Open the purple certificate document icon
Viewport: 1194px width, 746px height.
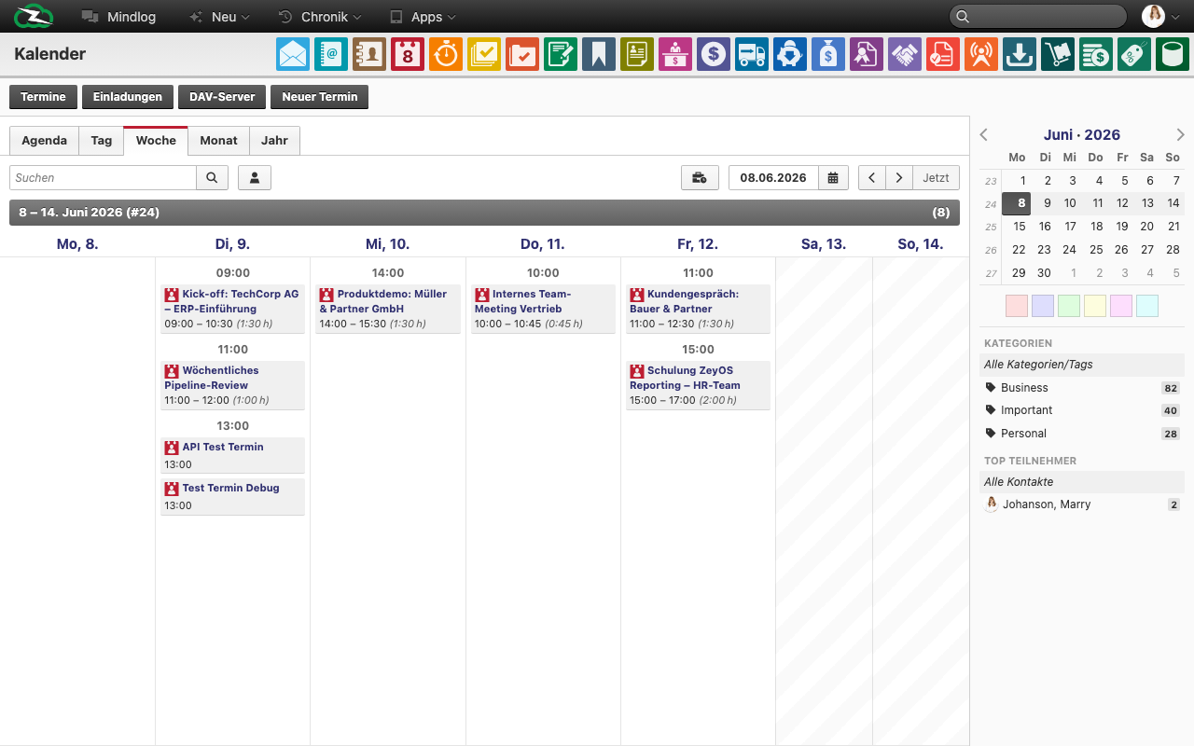pyautogui.click(x=867, y=54)
